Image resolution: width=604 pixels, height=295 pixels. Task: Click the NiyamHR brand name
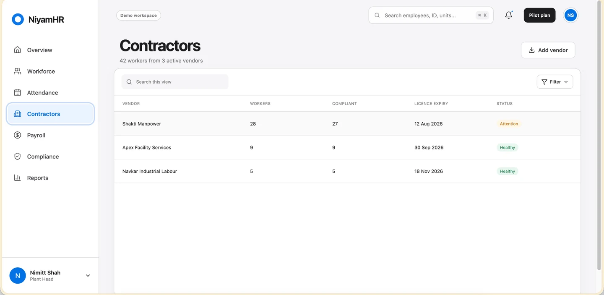[x=46, y=19]
